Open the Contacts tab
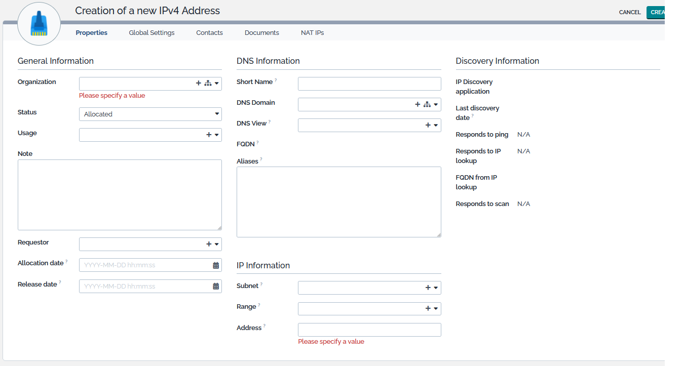Screen dimensions: 683x366 [209, 32]
